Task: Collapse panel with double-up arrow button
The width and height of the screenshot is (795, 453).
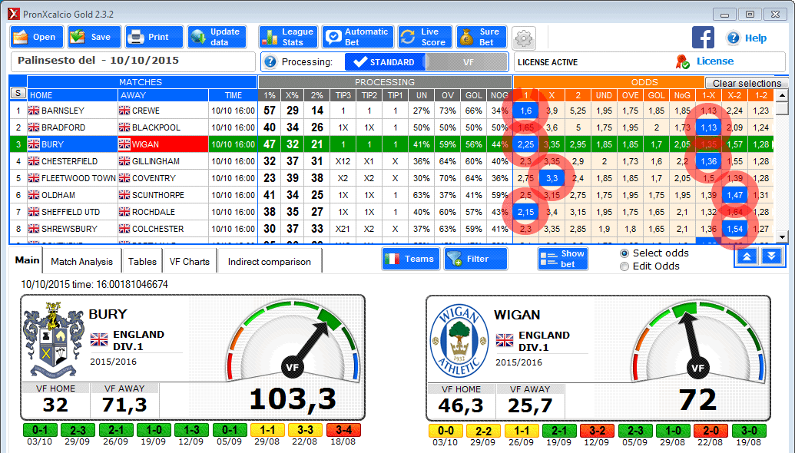Action: coord(747,257)
